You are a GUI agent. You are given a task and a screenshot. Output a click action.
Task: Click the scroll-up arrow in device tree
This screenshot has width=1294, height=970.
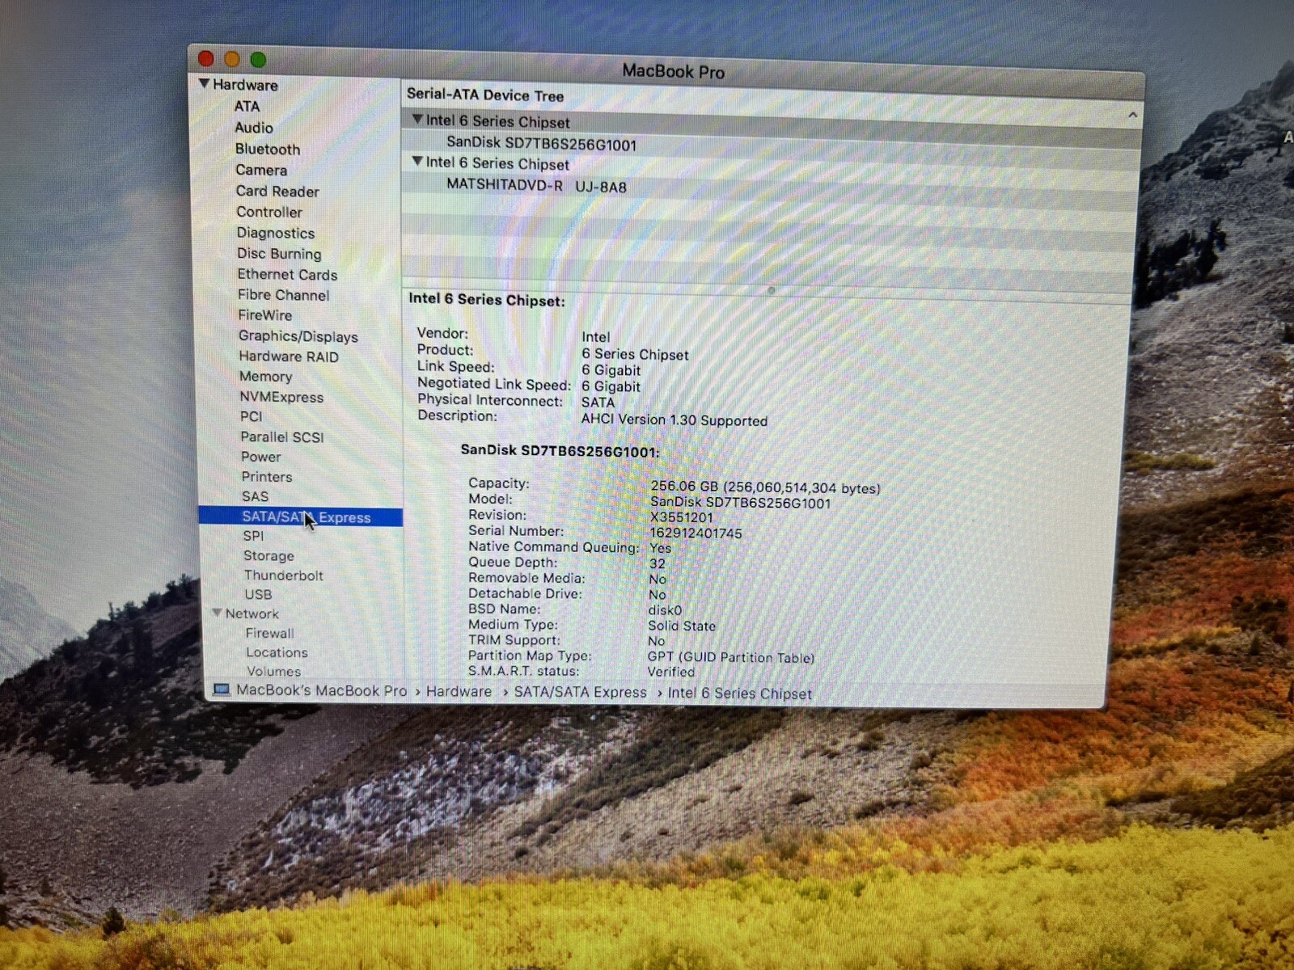point(1132,116)
